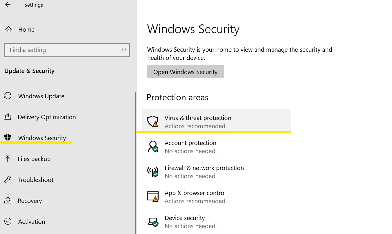Click the Home house icon
This screenshot has width=392, height=234.
click(x=8, y=29)
